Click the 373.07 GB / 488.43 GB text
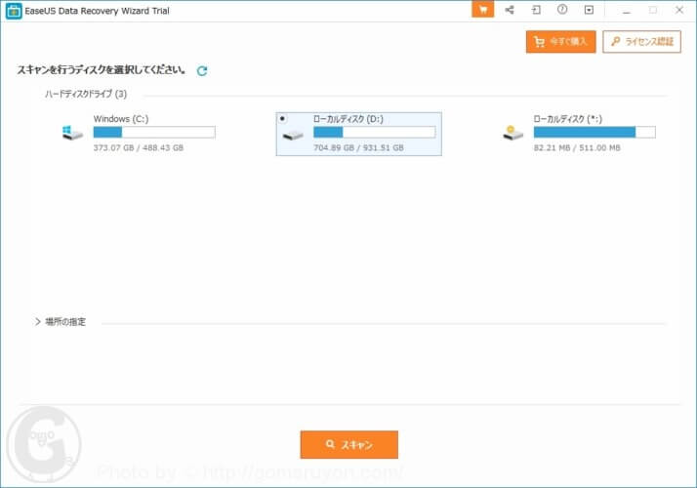Screen dimensions: 697x488 click(139, 148)
